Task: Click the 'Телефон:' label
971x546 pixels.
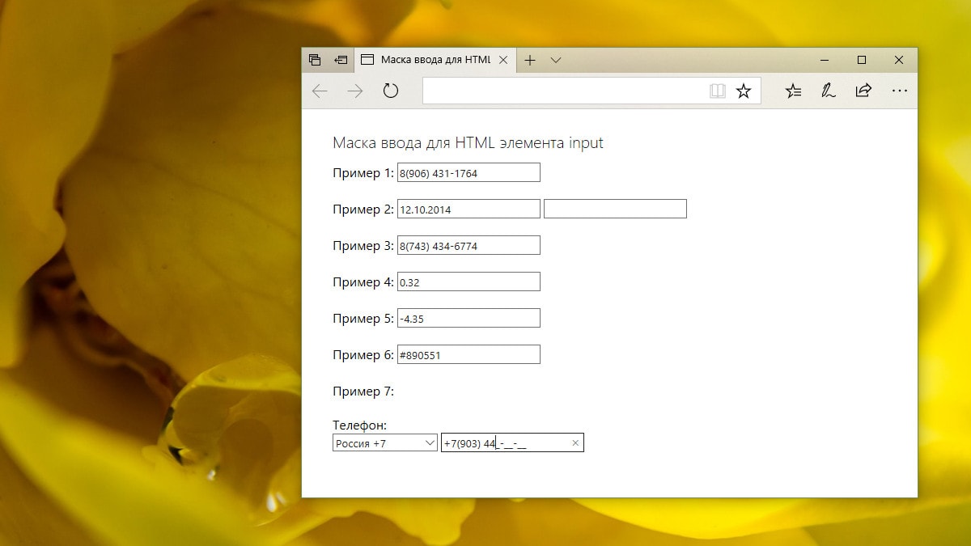Action: point(360,425)
